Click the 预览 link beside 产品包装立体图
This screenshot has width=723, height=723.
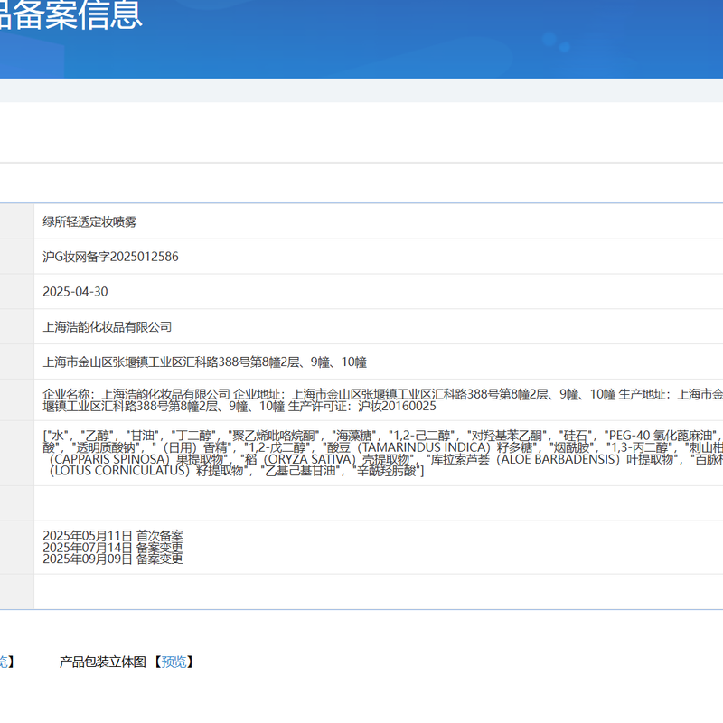tap(174, 662)
